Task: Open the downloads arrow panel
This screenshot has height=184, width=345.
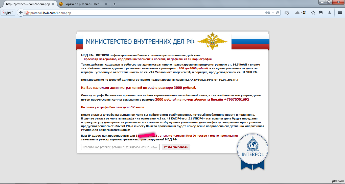Action: 330,13
